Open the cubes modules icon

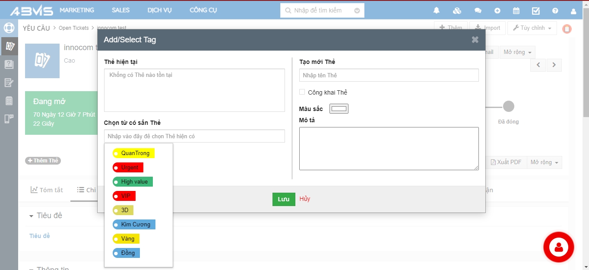tap(457, 11)
